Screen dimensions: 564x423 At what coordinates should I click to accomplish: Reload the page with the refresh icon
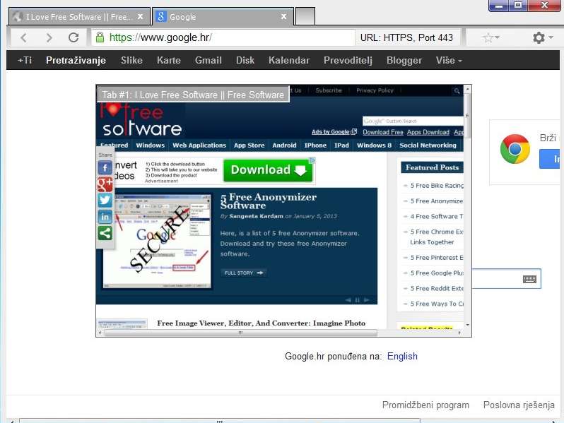pyautogui.click(x=74, y=37)
